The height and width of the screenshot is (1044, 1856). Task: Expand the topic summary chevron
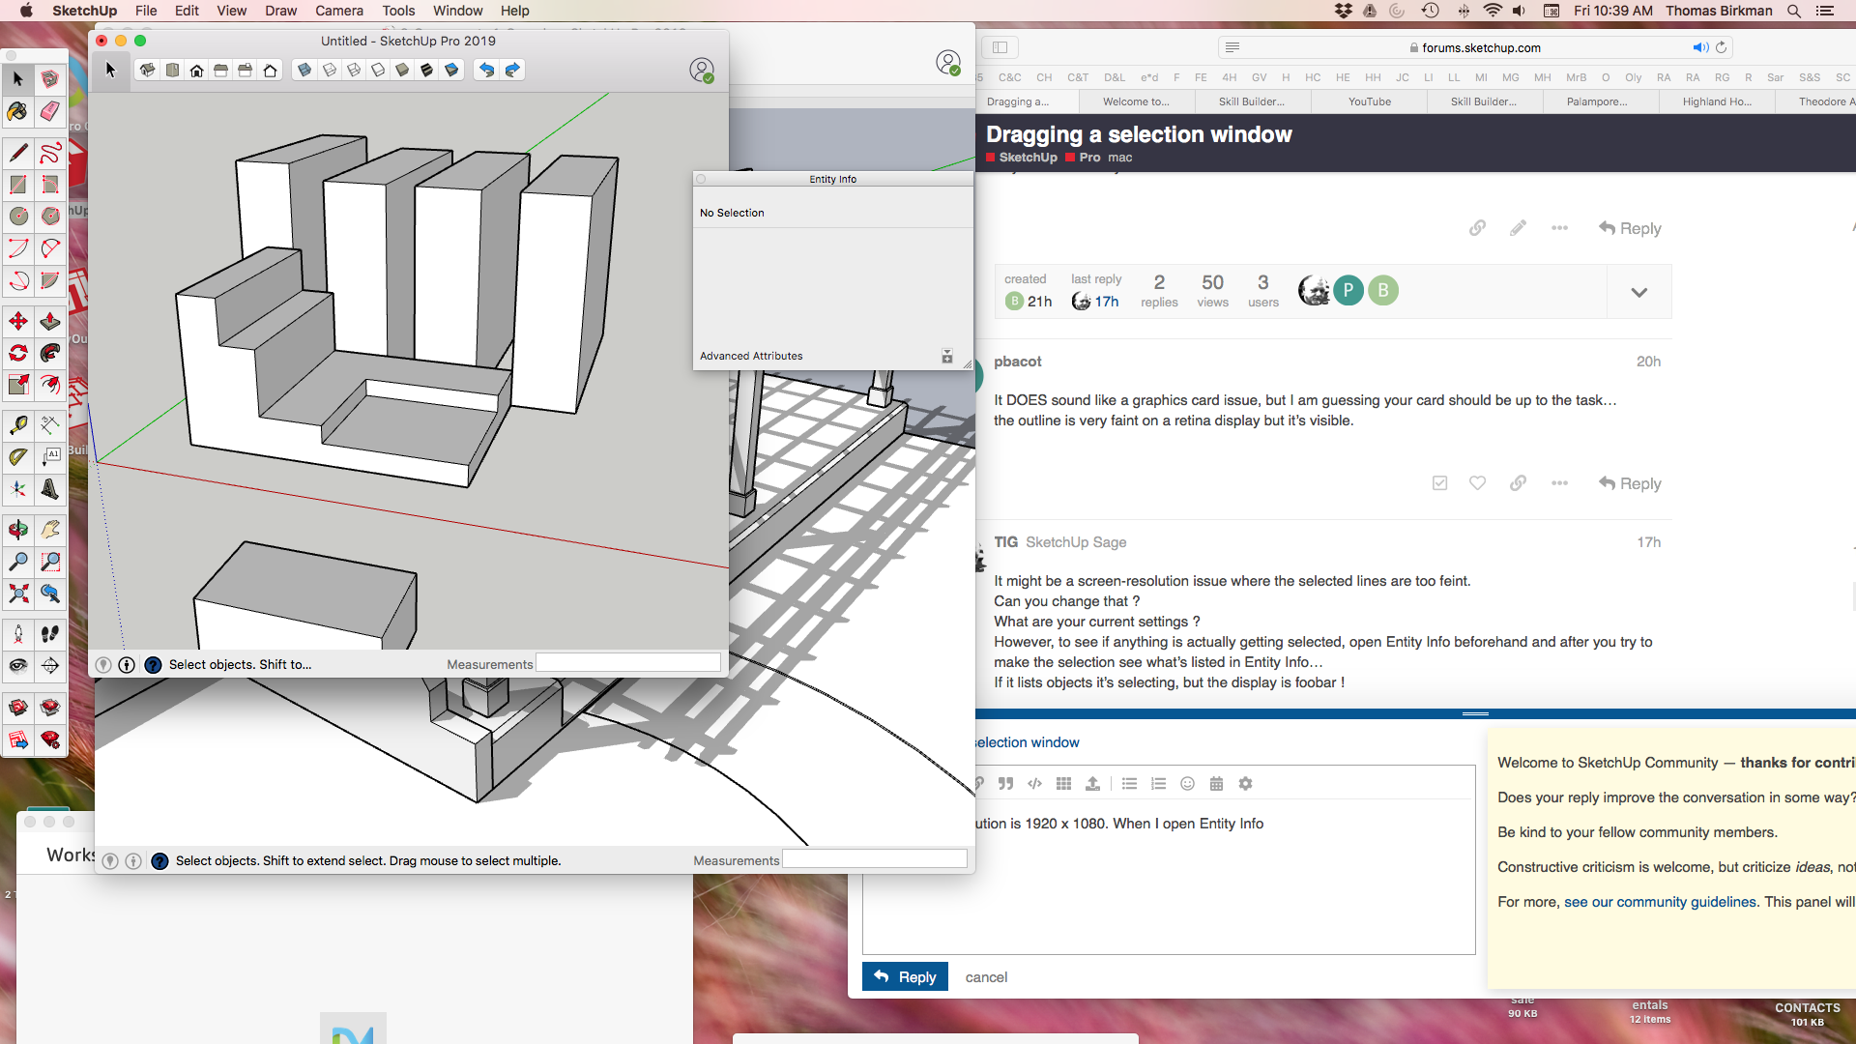pos(1638,292)
